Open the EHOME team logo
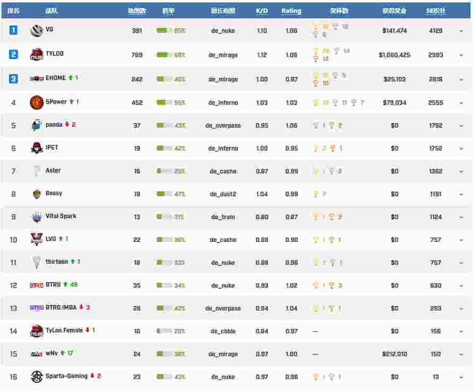Viewport: 473px width, 391px height. click(x=37, y=79)
